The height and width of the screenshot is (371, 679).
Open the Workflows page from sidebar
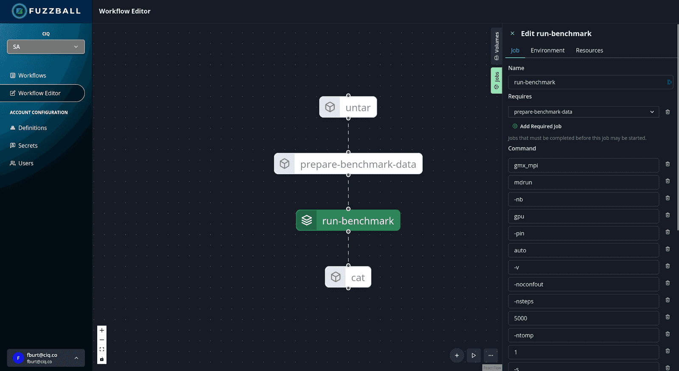coord(32,76)
